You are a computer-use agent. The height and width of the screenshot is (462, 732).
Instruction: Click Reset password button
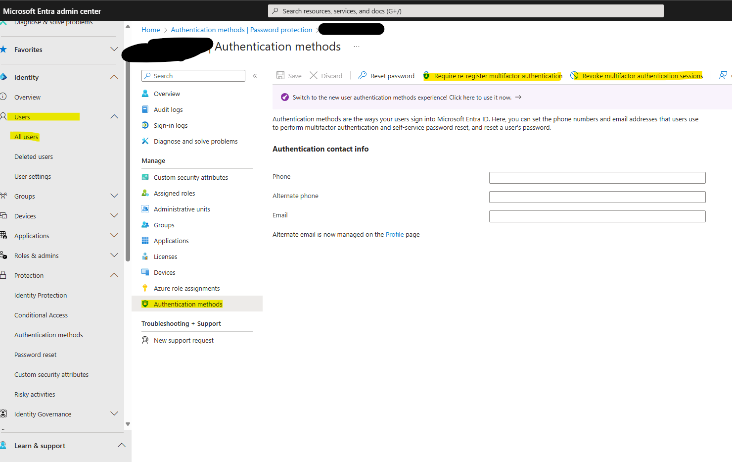[386, 76]
